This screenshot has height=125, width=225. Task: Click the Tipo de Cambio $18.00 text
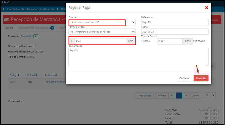[21, 57]
